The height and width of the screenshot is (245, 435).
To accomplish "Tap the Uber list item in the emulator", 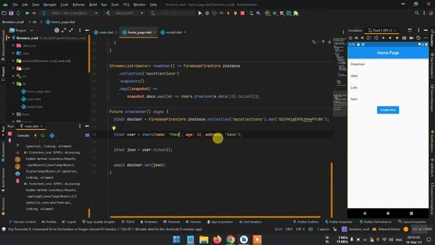I will pos(388,76).
